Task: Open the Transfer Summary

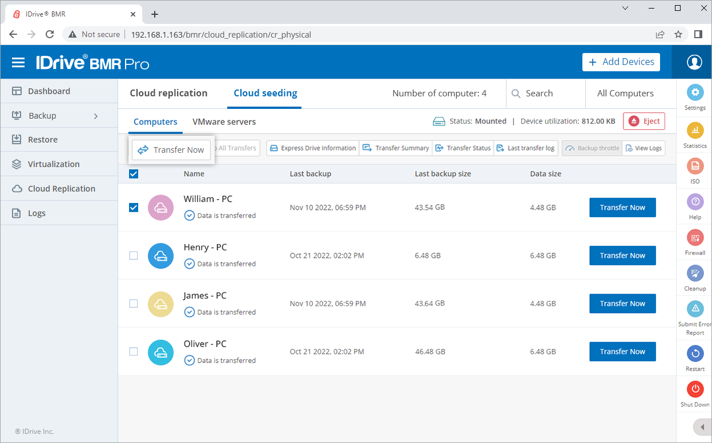Action: 396,148
